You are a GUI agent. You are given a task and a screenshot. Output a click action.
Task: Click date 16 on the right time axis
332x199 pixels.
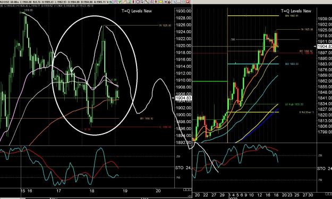(268, 195)
